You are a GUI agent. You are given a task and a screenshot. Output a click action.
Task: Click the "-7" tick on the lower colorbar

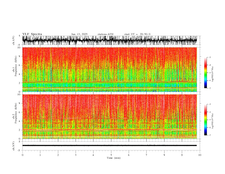tap(210, 135)
